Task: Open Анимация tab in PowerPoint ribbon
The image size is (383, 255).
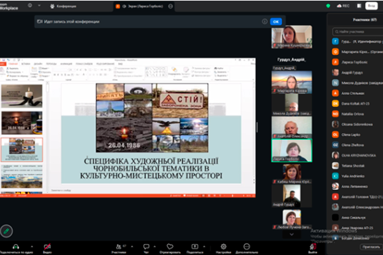Action: [66, 64]
